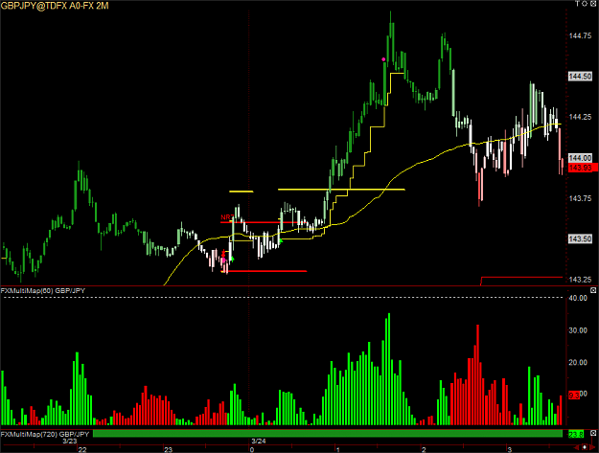Click the FXMultiMap(60) pane corner icon
This screenshot has height=453, width=599.
tap(593, 291)
